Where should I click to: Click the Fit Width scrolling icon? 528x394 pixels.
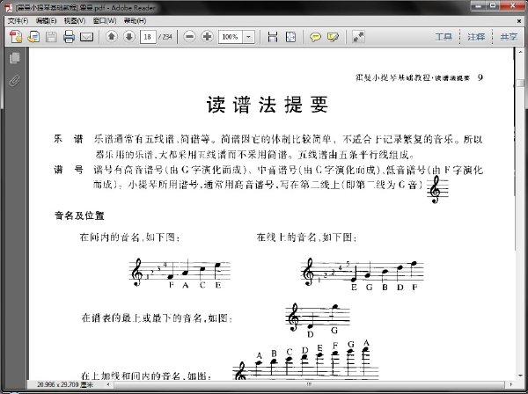coord(273,37)
